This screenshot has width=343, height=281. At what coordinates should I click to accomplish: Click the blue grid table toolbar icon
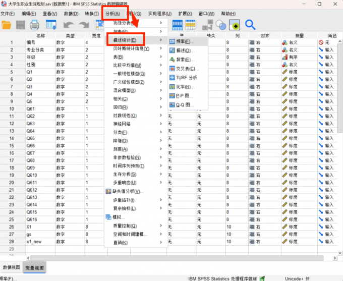178,25
